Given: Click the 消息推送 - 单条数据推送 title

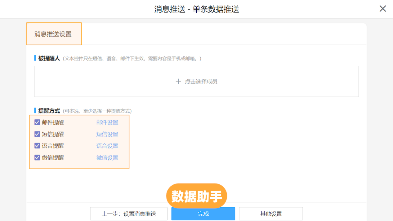Looking at the screenshot, I should [197, 9].
